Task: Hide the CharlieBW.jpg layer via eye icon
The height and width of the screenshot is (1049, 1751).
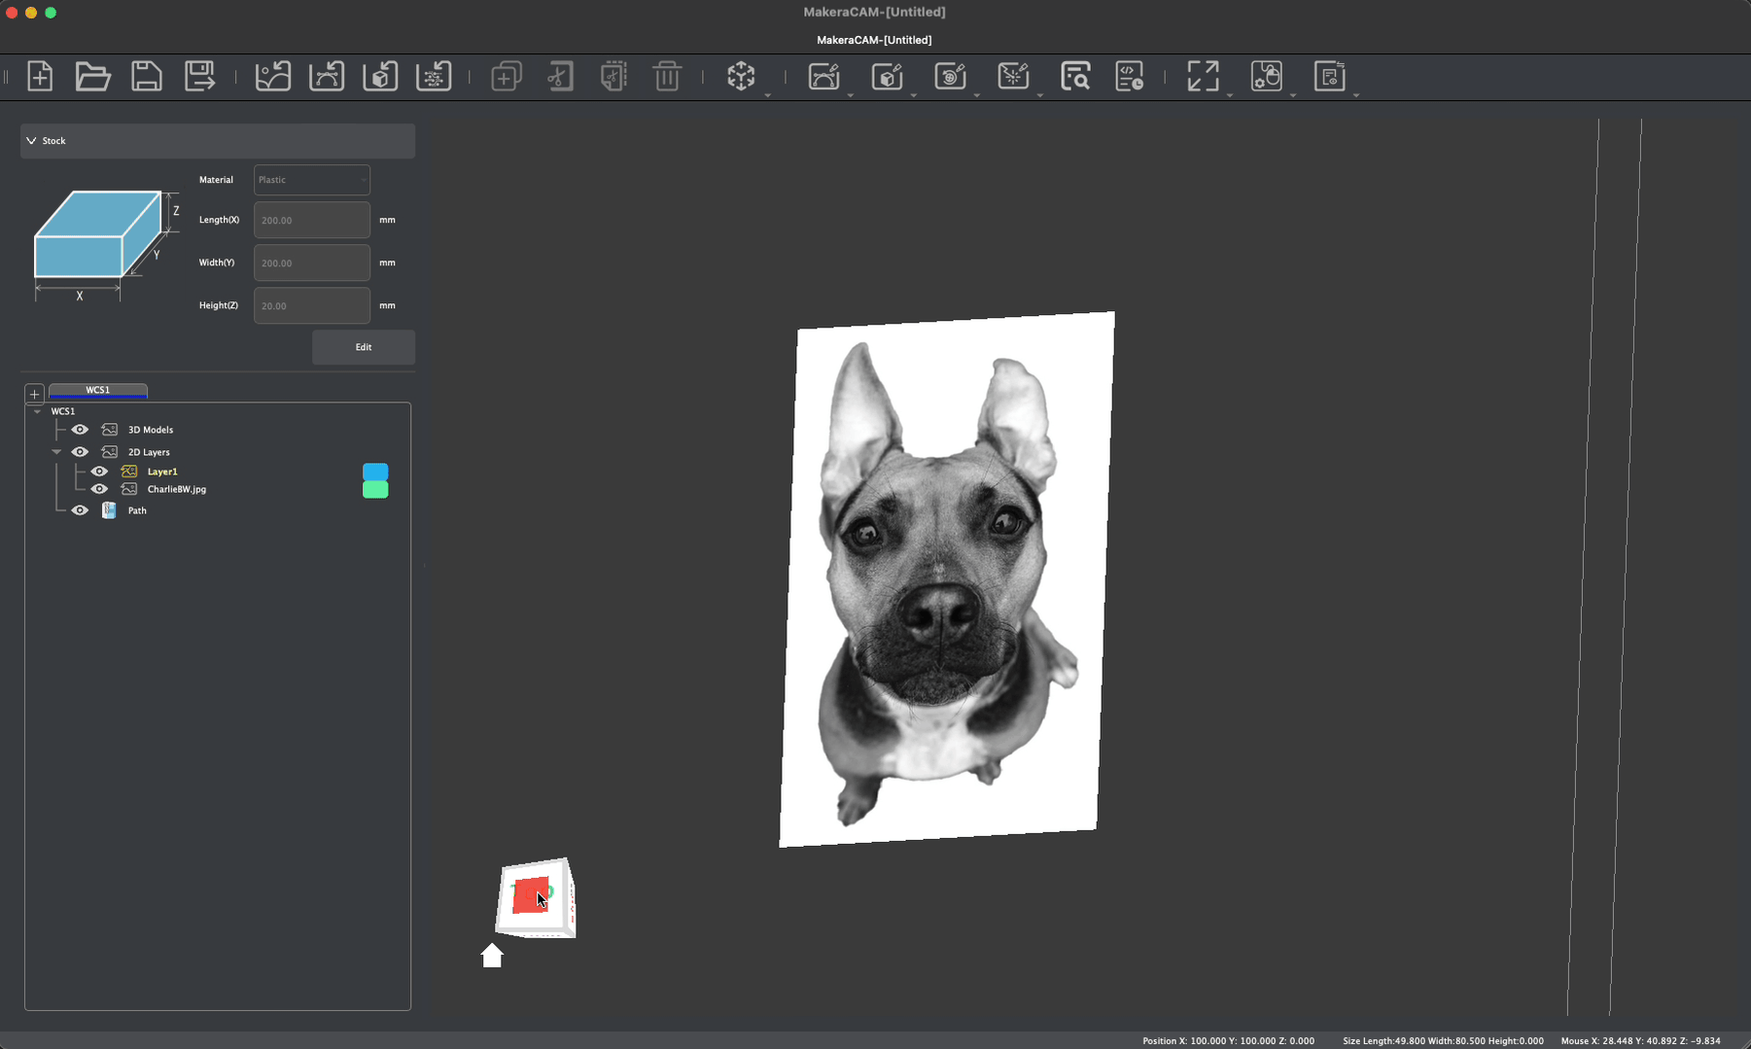Action: coord(99,489)
